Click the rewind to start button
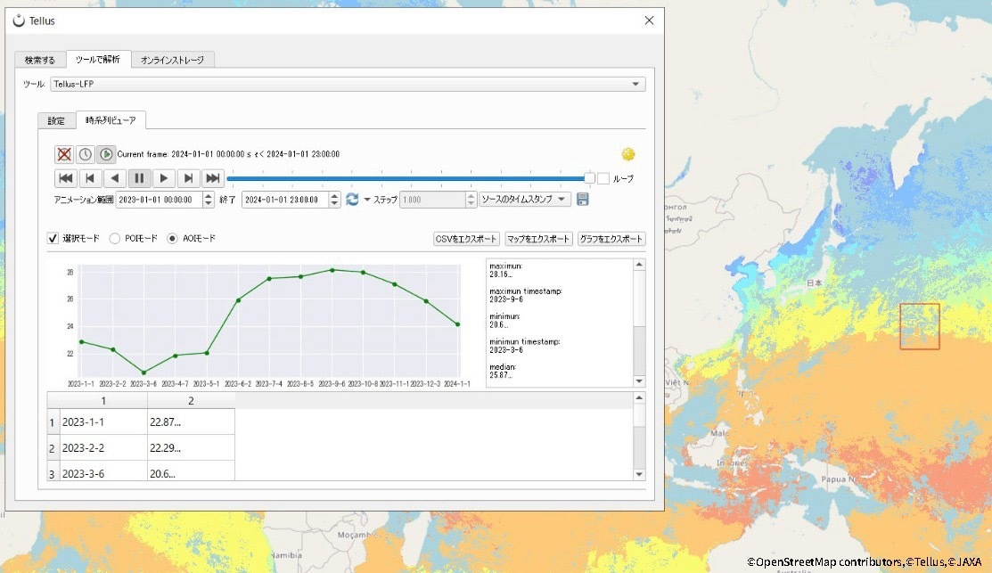This screenshot has width=992, height=573. coord(65,178)
